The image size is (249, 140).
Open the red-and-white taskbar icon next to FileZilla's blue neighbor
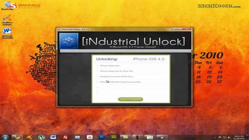click(x=89, y=137)
